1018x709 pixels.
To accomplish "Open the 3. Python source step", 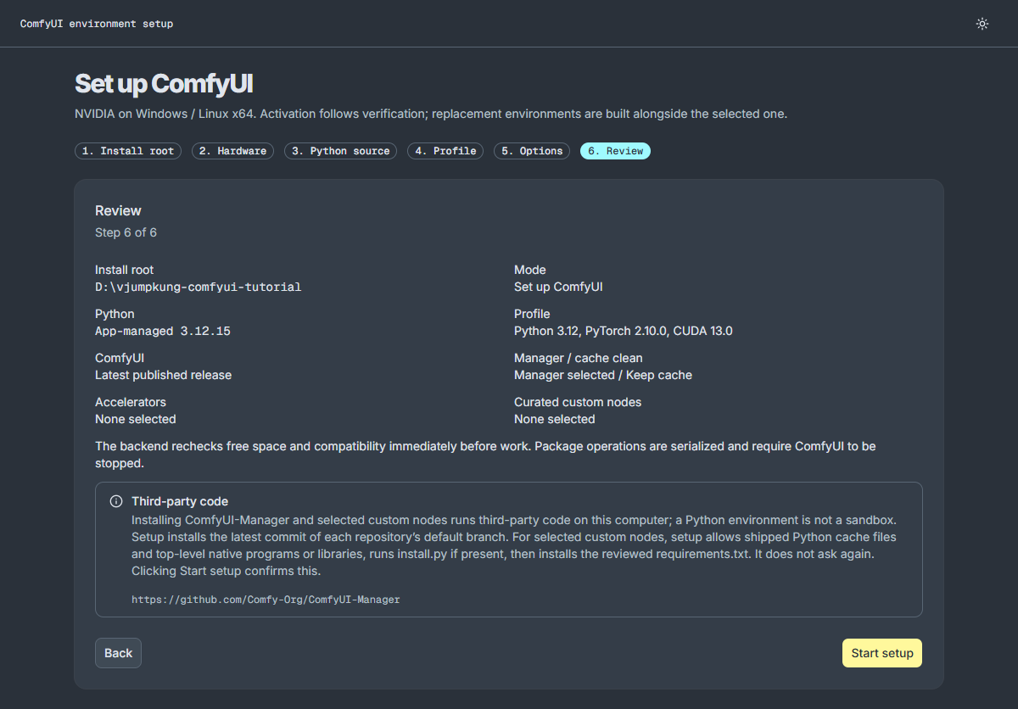I will (341, 151).
